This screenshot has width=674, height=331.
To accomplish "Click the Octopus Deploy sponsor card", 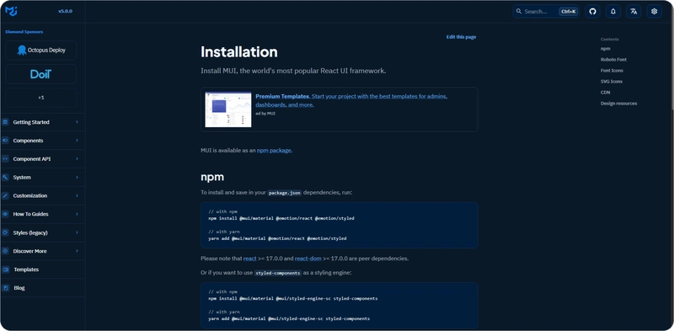I will tap(40, 51).
